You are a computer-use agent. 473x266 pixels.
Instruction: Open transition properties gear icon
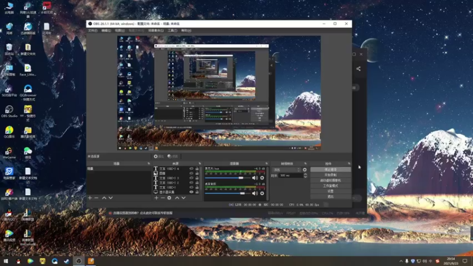click(304, 170)
